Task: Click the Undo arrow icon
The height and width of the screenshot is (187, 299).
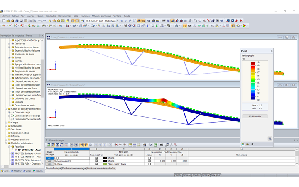Action: point(40,21)
